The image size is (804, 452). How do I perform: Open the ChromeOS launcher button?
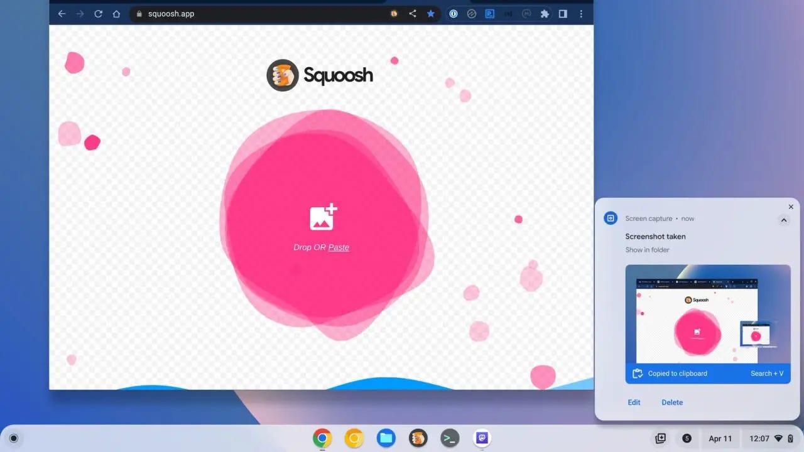(13, 438)
